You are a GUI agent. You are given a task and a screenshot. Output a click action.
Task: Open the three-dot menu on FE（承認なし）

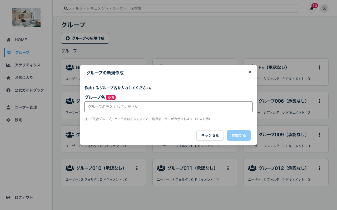[319, 67]
